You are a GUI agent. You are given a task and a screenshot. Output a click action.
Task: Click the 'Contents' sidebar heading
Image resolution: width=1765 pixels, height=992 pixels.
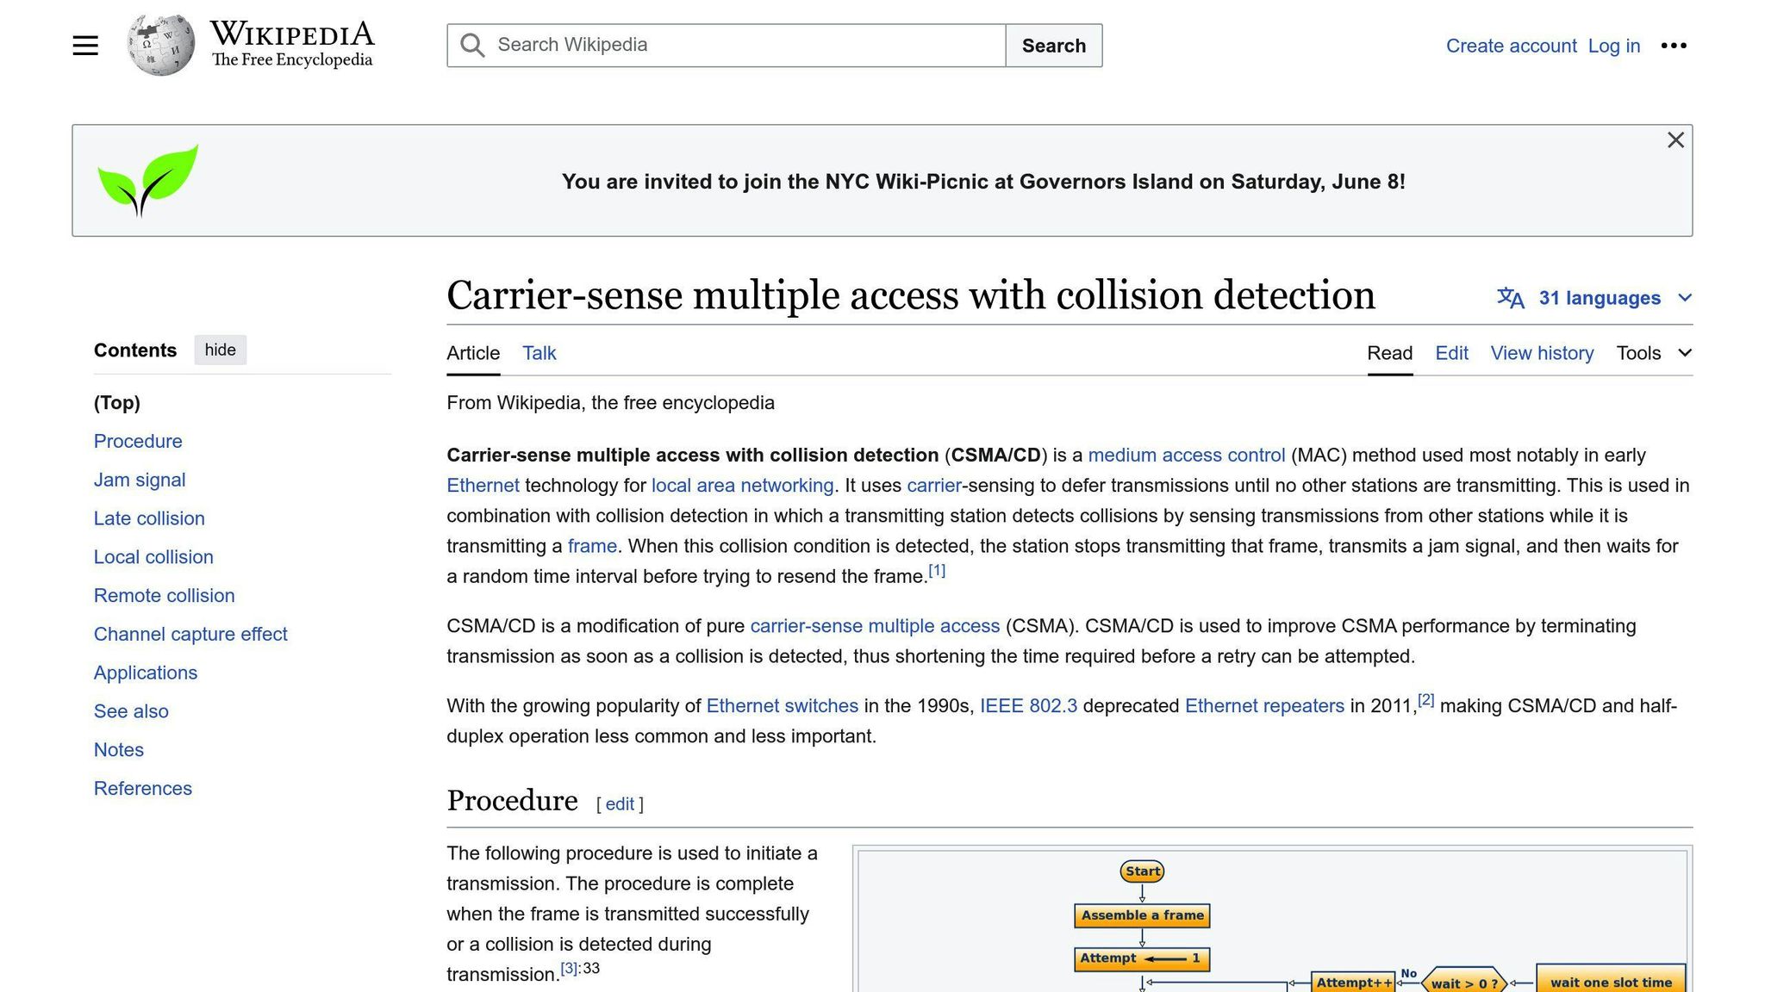tap(135, 350)
